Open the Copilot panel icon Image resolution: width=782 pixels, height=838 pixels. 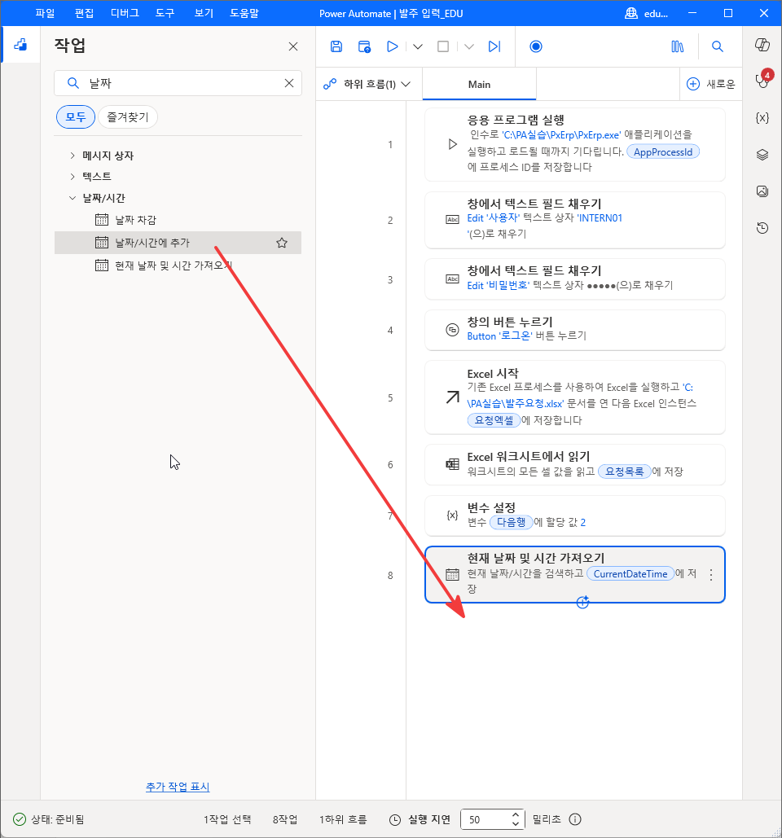pyautogui.click(x=762, y=45)
